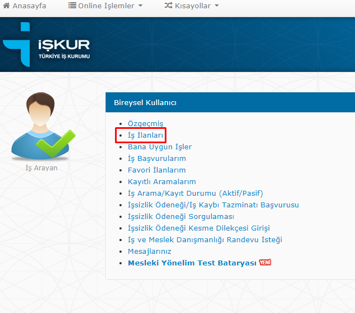Click the home icon beside Anasayfa
355x313 pixels.
pyautogui.click(x=7, y=6)
